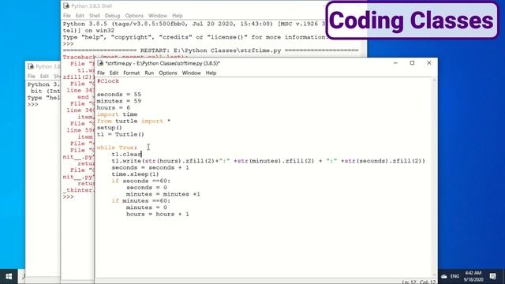505x284 pixels.
Task: Open Window menu in Python 3.8.5 Shell
Action: (x=158, y=16)
